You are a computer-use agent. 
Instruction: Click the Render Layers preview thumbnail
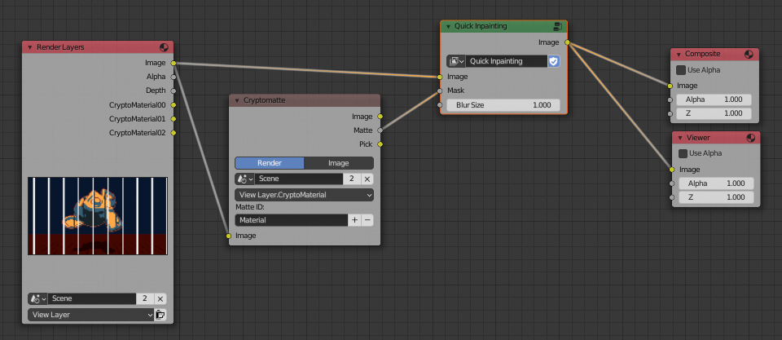(97, 215)
